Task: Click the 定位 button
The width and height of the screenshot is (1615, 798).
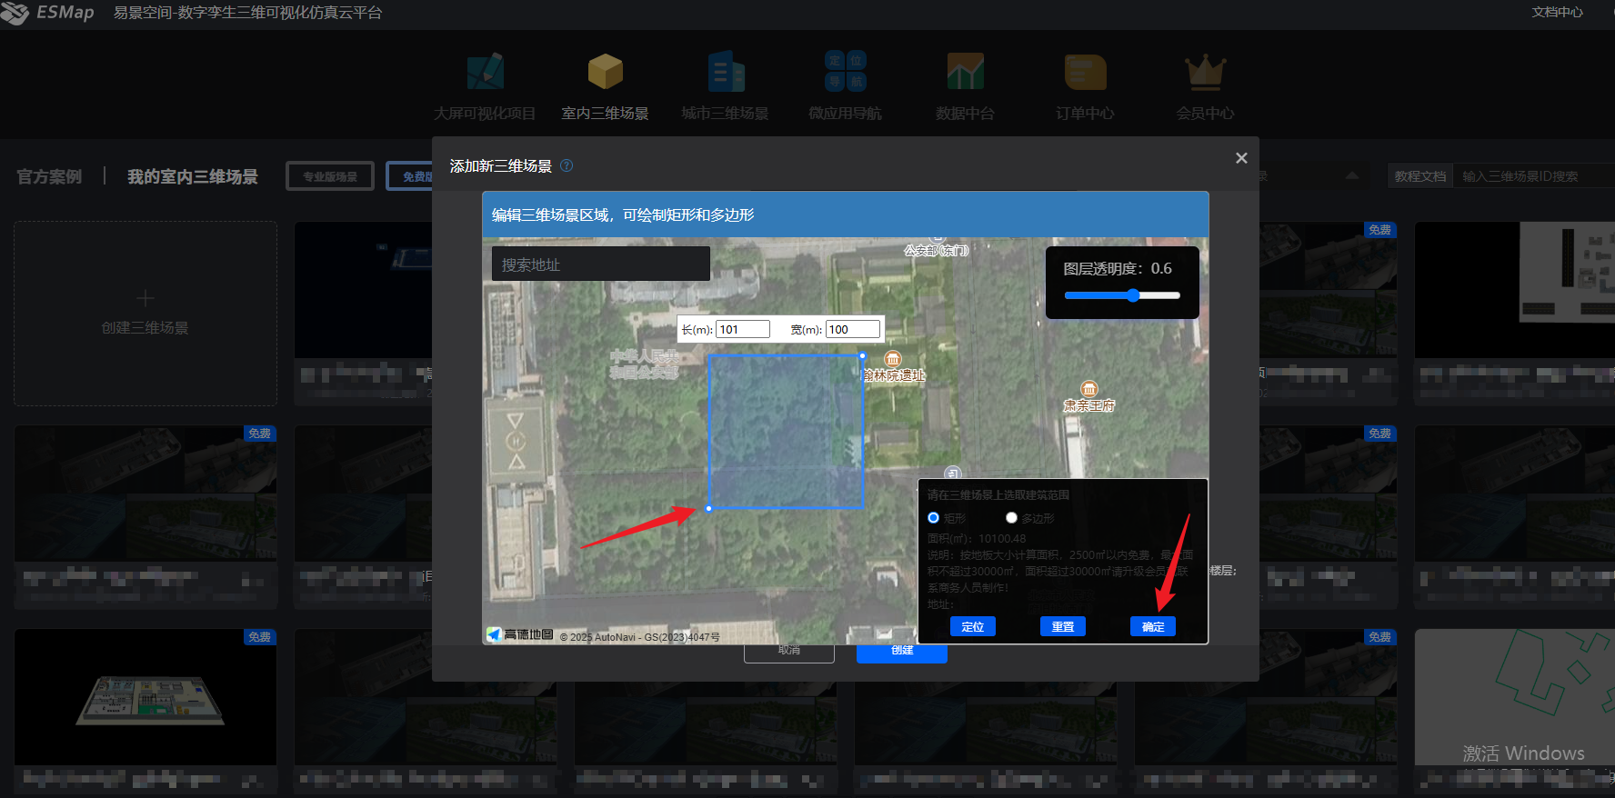Action: pyautogui.click(x=973, y=626)
